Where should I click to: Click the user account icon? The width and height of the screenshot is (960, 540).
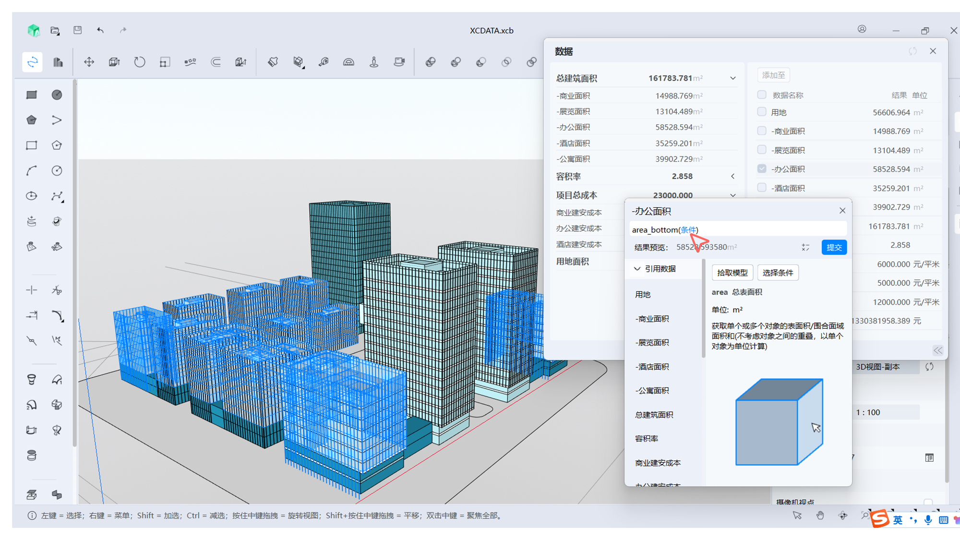pos(862,29)
